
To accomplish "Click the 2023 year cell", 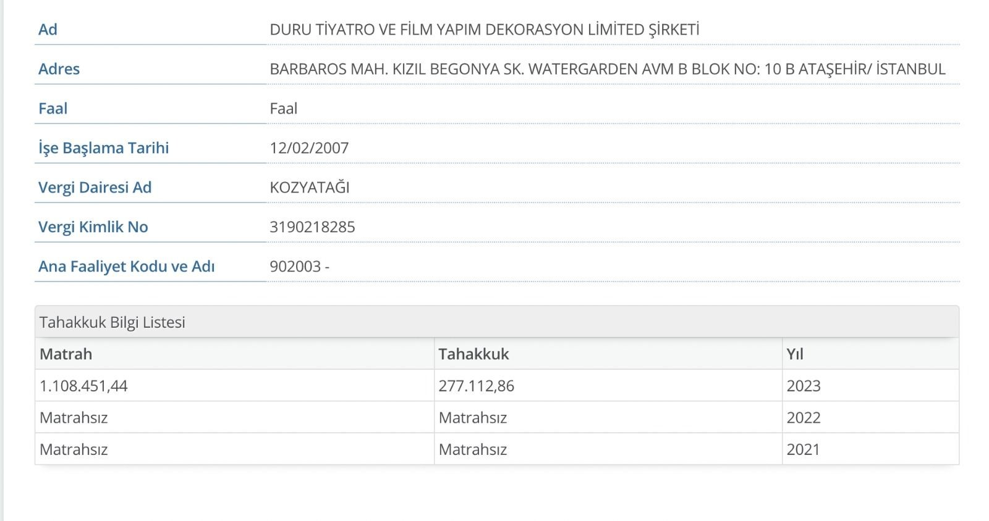I will pos(804,386).
